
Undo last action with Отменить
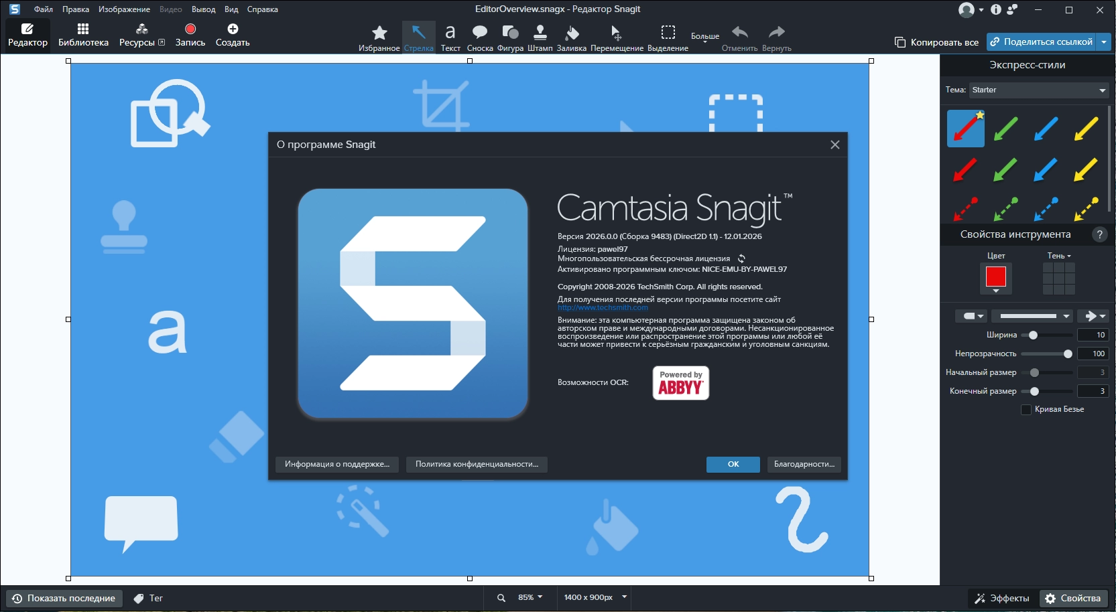coord(740,37)
